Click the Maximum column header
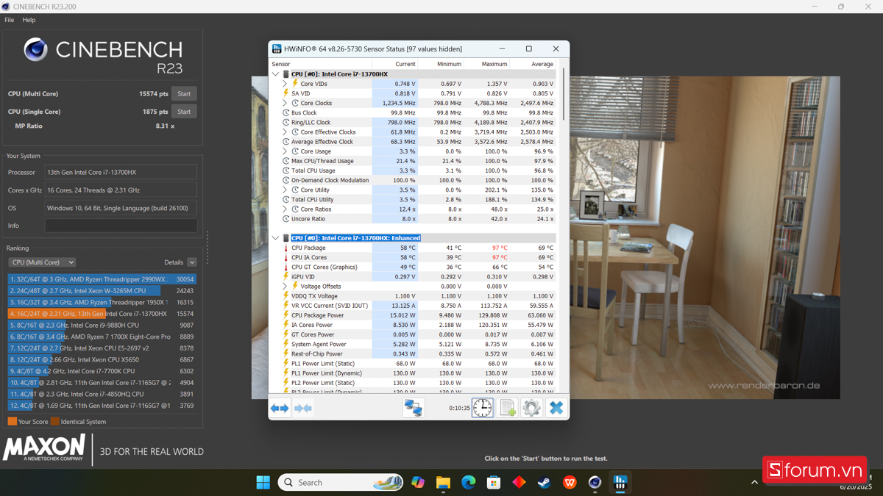Image resolution: width=883 pixels, height=496 pixels. tap(486, 64)
